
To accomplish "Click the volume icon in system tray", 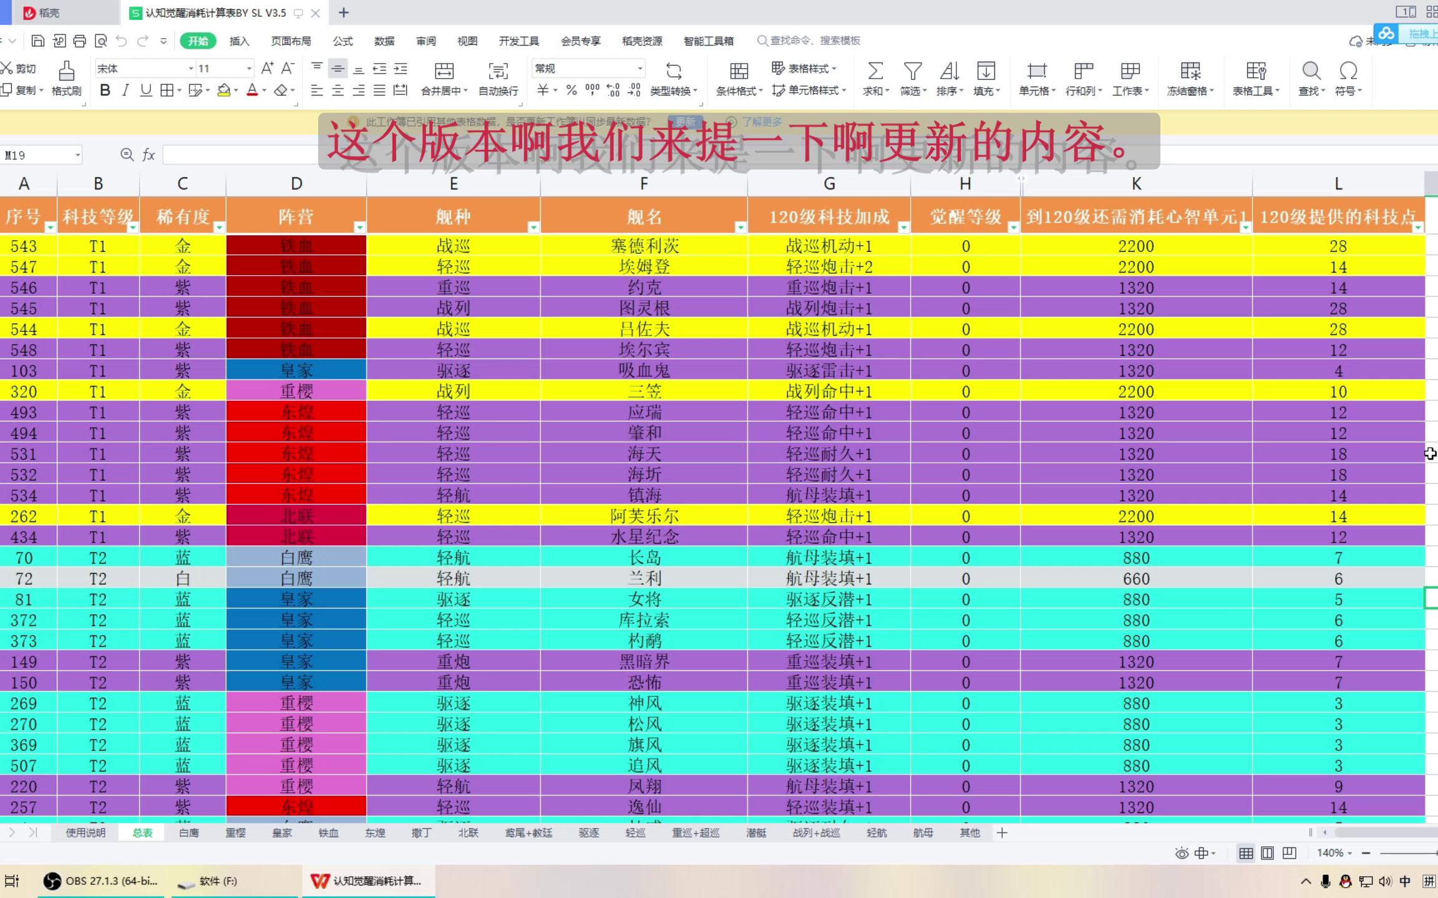I will pyautogui.click(x=1385, y=881).
